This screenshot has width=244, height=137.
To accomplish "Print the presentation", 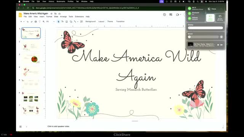I will tap(35, 22).
